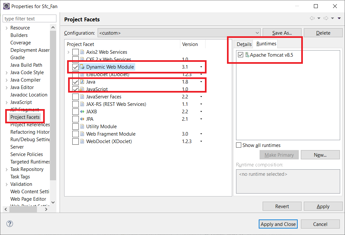Click the Apache Tomcat server icon

(247, 55)
